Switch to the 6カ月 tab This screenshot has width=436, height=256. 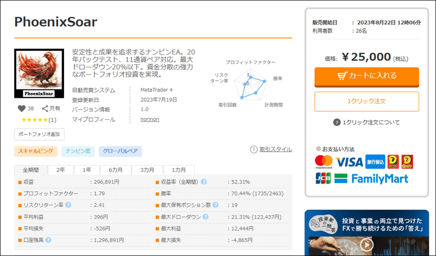115,170
